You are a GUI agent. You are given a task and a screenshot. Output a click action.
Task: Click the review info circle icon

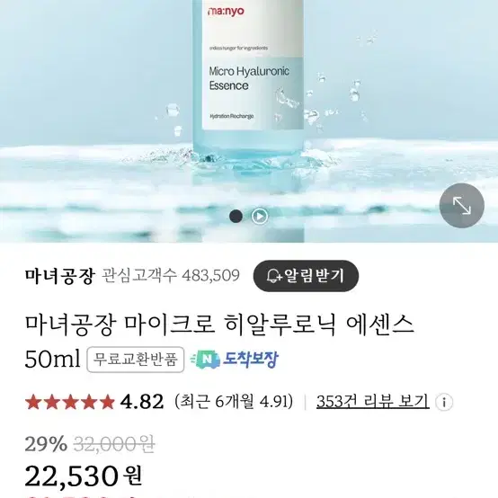coord(444,402)
